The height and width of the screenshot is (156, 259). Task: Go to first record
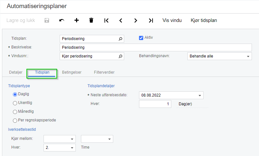point(106,21)
